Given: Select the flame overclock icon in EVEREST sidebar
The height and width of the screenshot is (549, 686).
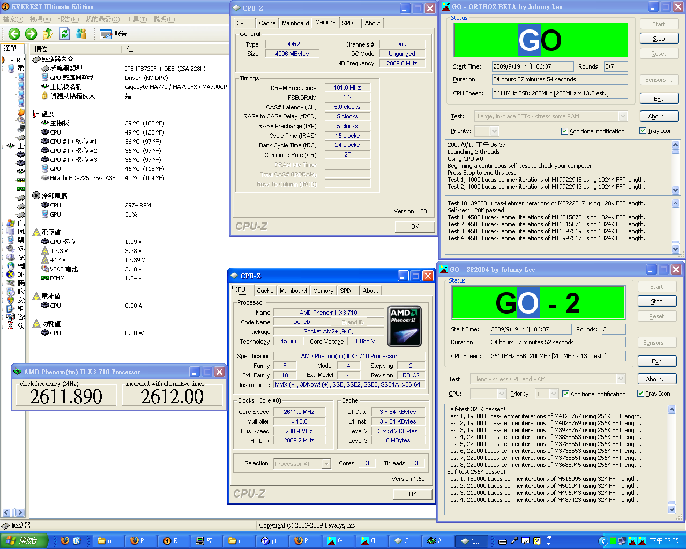Looking at the screenshot, I should pyautogui.click(x=21, y=112).
